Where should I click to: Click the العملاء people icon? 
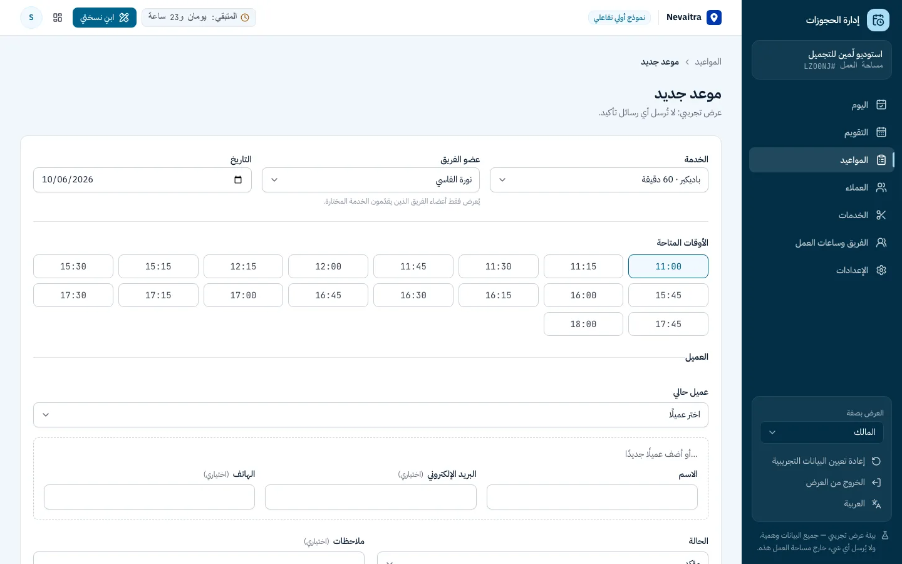click(881, 187)
